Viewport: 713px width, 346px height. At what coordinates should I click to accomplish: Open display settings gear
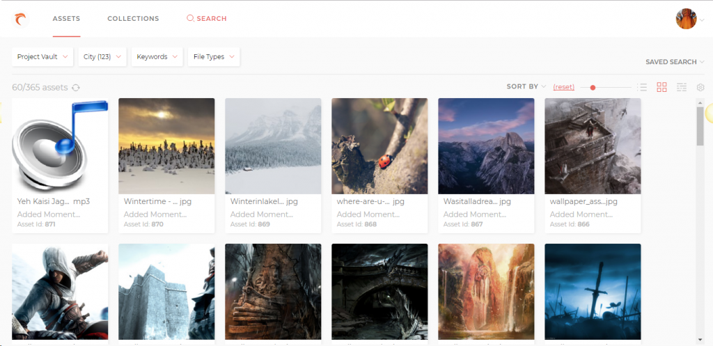700,87
